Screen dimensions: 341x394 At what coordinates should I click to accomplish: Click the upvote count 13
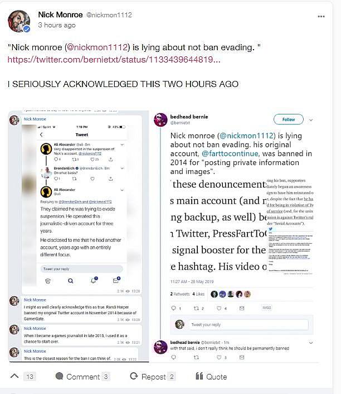point(30,376)
